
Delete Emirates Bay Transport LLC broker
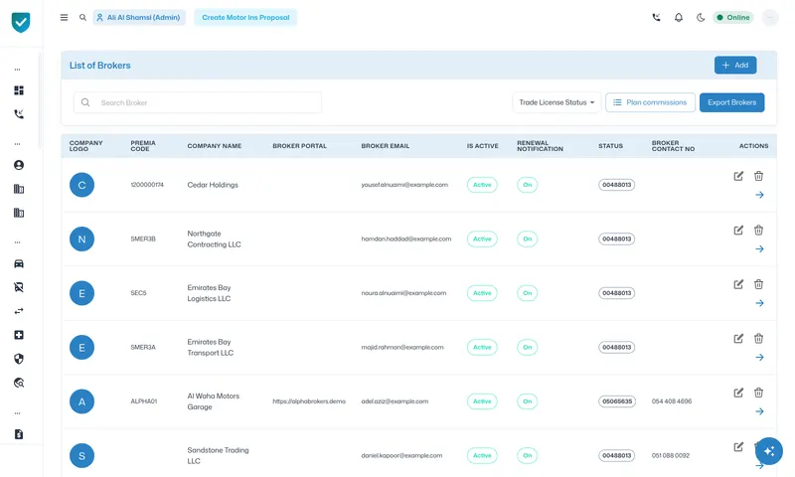tap(758, 339)
